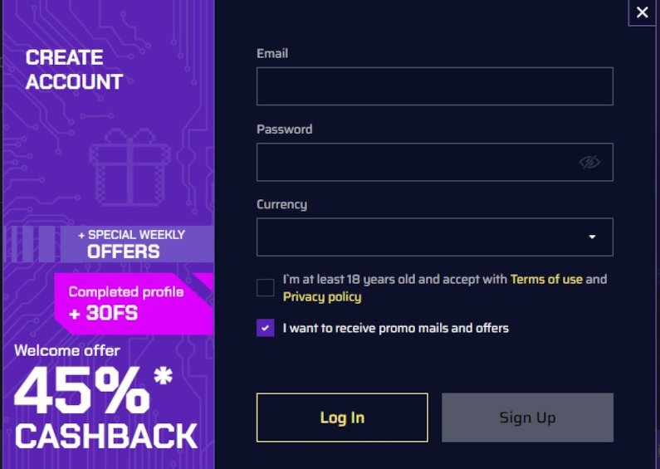Uncheck the promo mails and offers checkbox
Screen dimensions: 660x469
(266, 328)
